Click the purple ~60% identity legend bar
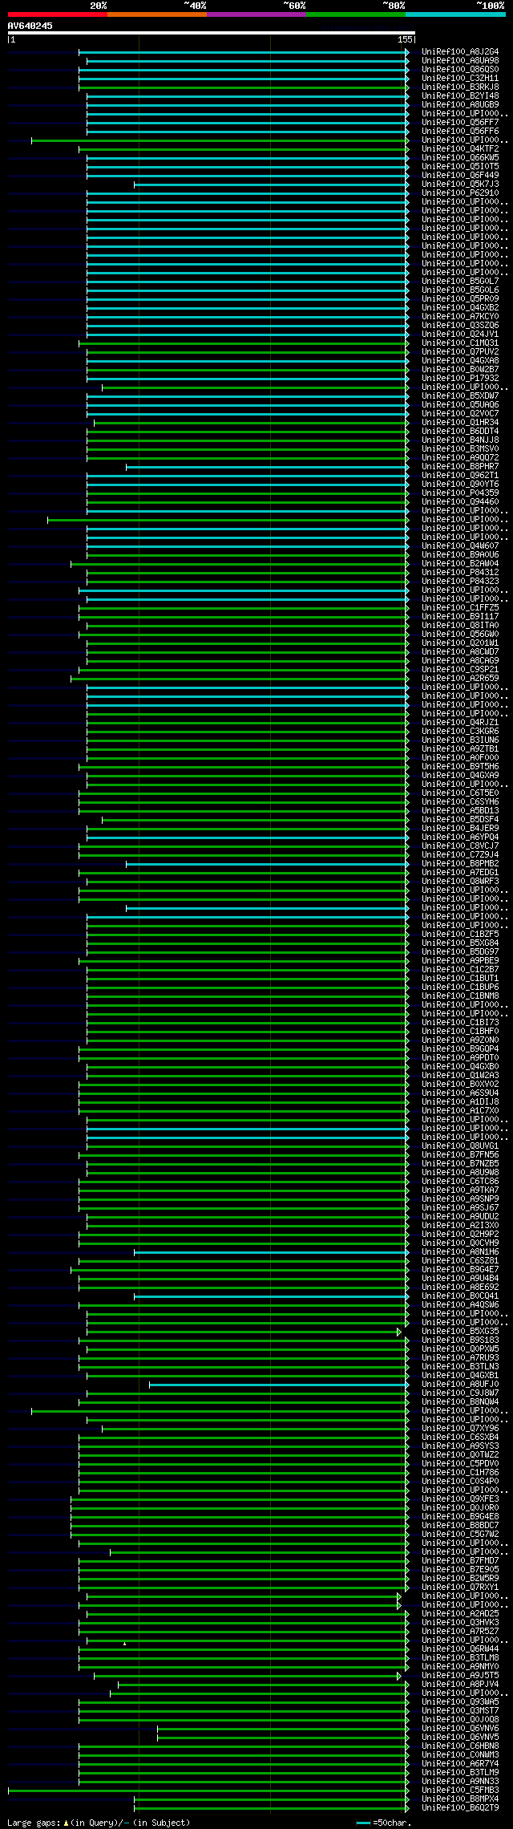The width and height of the screenshot is (513, 1829). click(256, 14)
